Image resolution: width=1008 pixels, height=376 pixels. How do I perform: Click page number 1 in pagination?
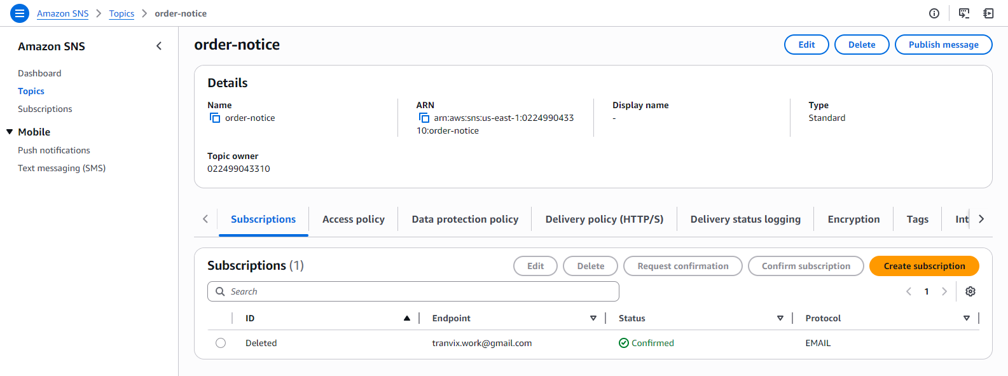(x=927, y=291)
